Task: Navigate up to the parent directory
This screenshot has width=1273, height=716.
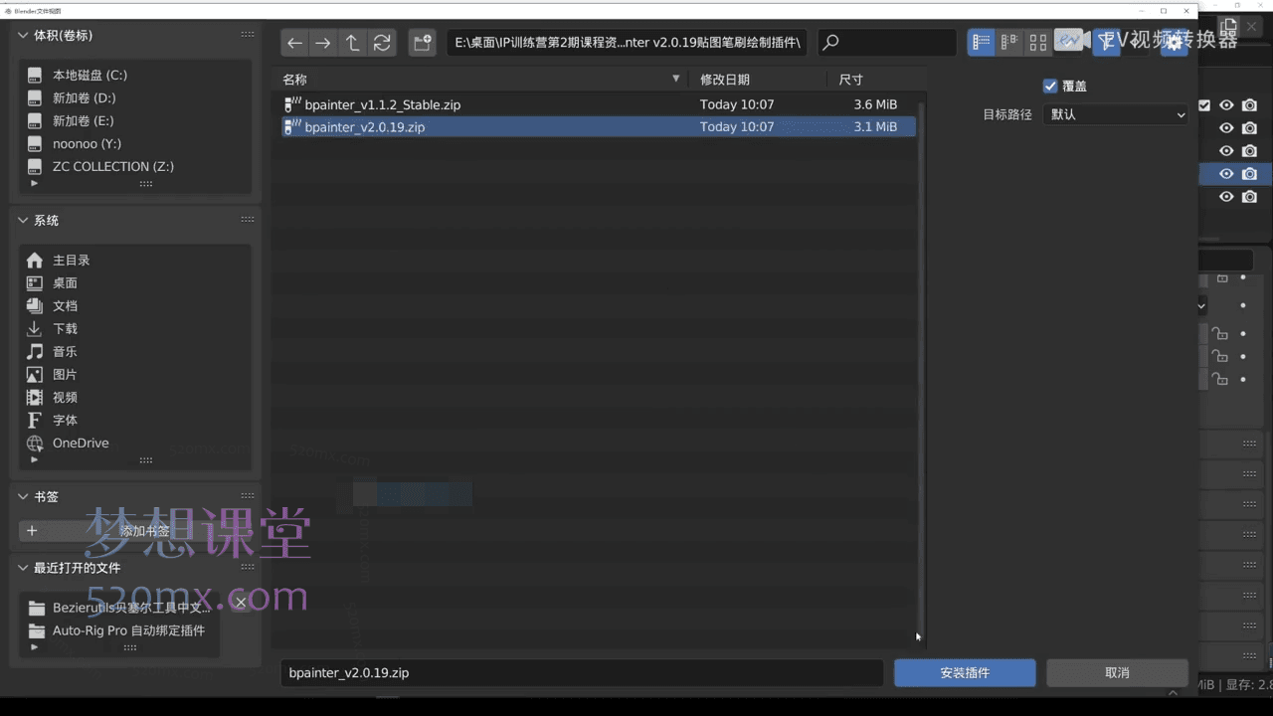Action: pos(352,43)
